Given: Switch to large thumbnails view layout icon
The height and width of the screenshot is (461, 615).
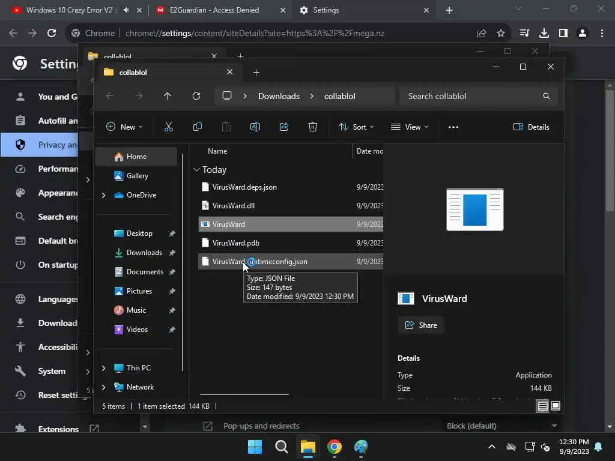Looking at the screenshot, I should (556, 406).
